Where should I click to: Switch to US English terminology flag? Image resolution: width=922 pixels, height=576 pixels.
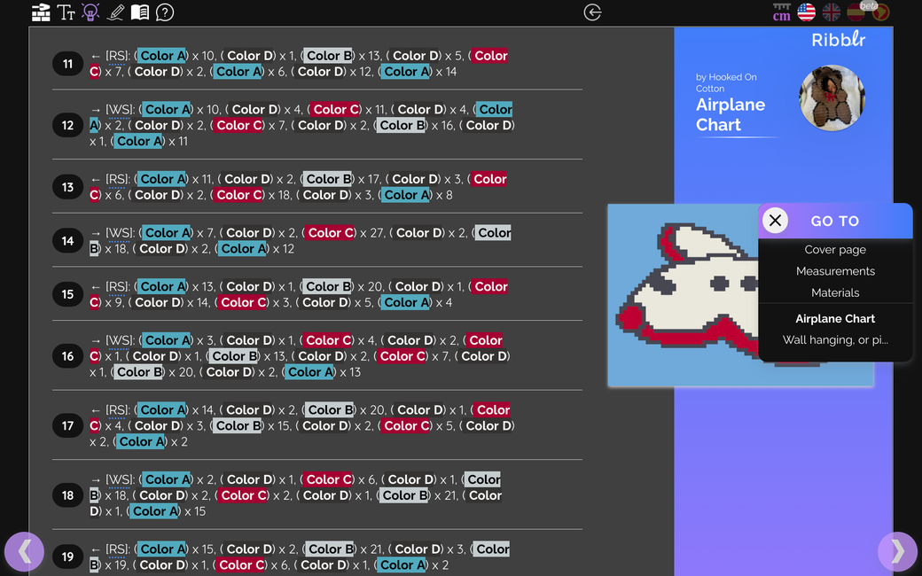[x=806, y=12]
